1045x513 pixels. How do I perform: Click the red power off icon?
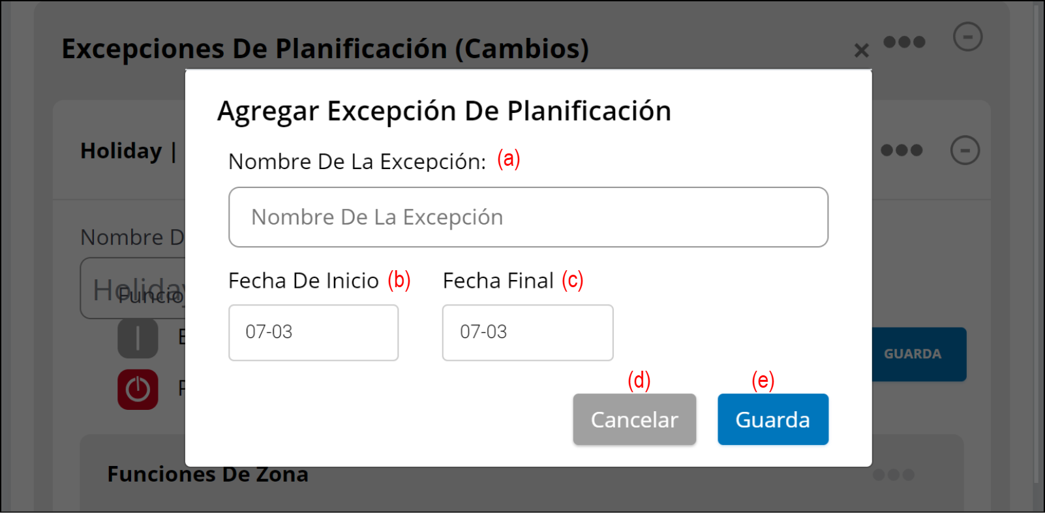coord(138,390)
